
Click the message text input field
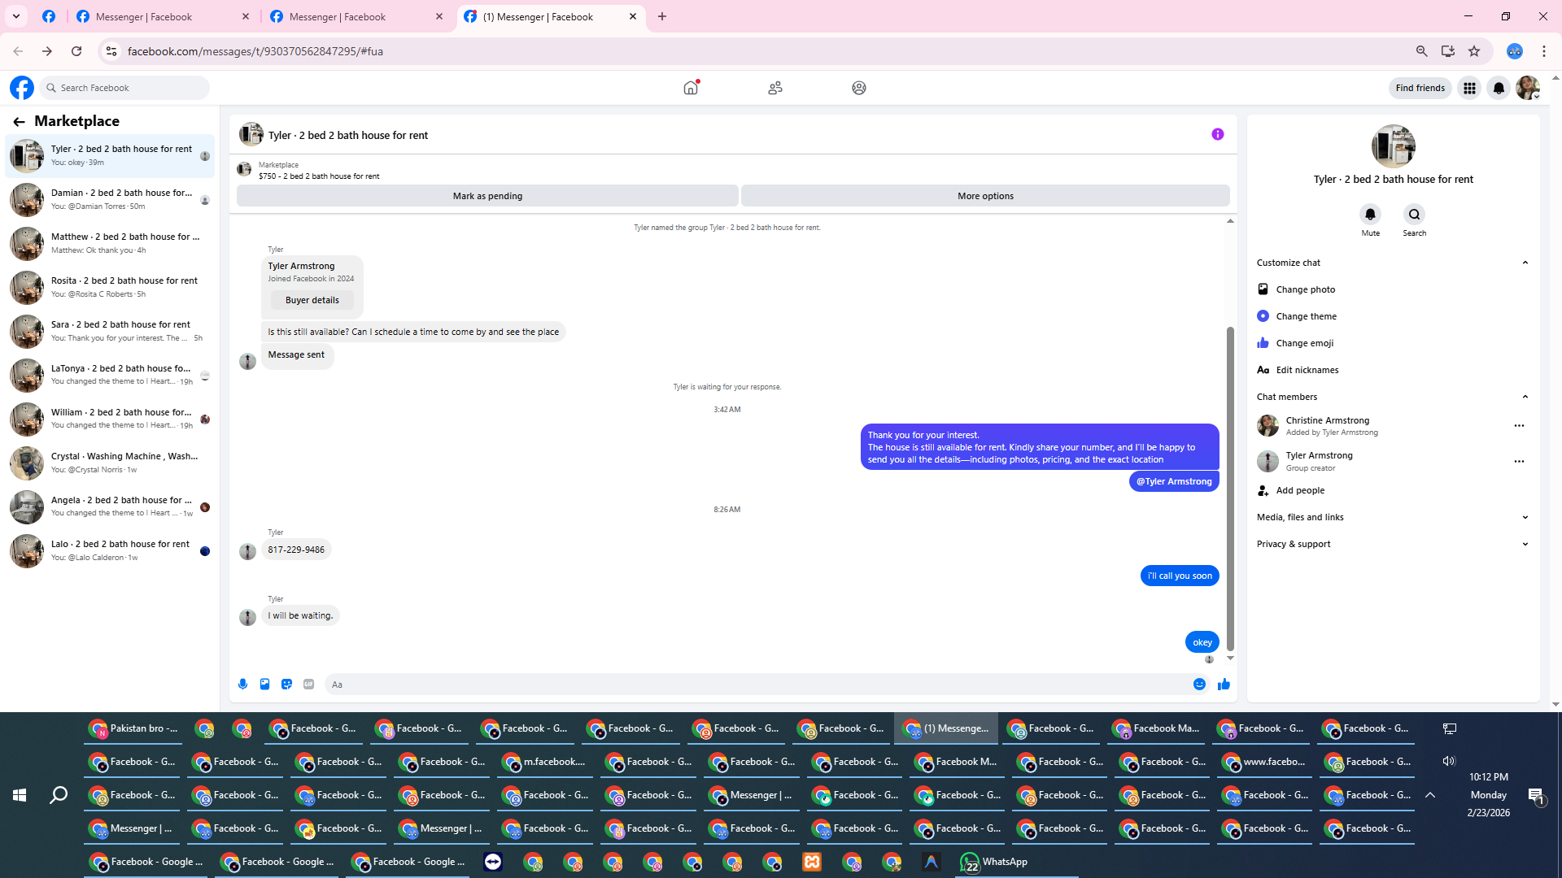(x=757, y=685)
